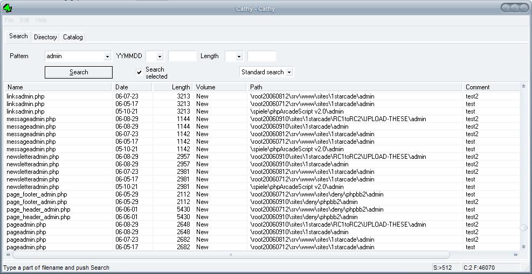Open the YYMMDD comparison dropdown
Screen dimensions: 532x274
click(160, 57)
